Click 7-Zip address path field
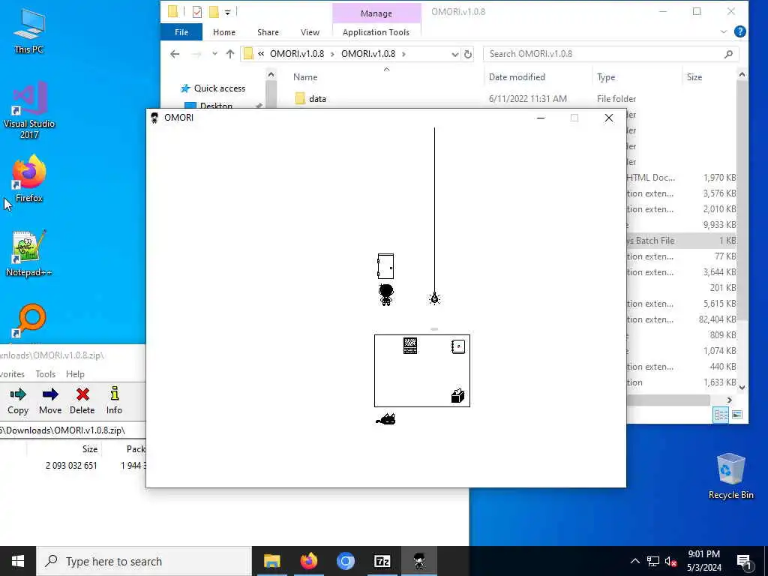Viewport: 768px width, 576px height. (73, 430)
